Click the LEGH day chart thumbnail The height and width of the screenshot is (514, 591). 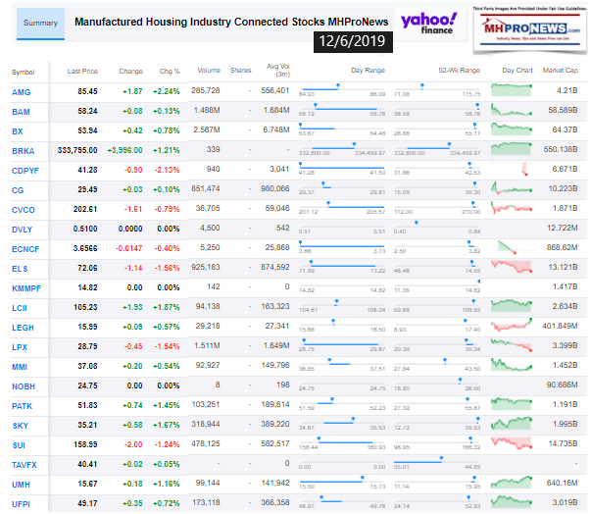pos(512,326)
